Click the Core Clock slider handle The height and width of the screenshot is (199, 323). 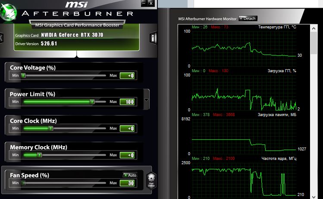[51, 128]
